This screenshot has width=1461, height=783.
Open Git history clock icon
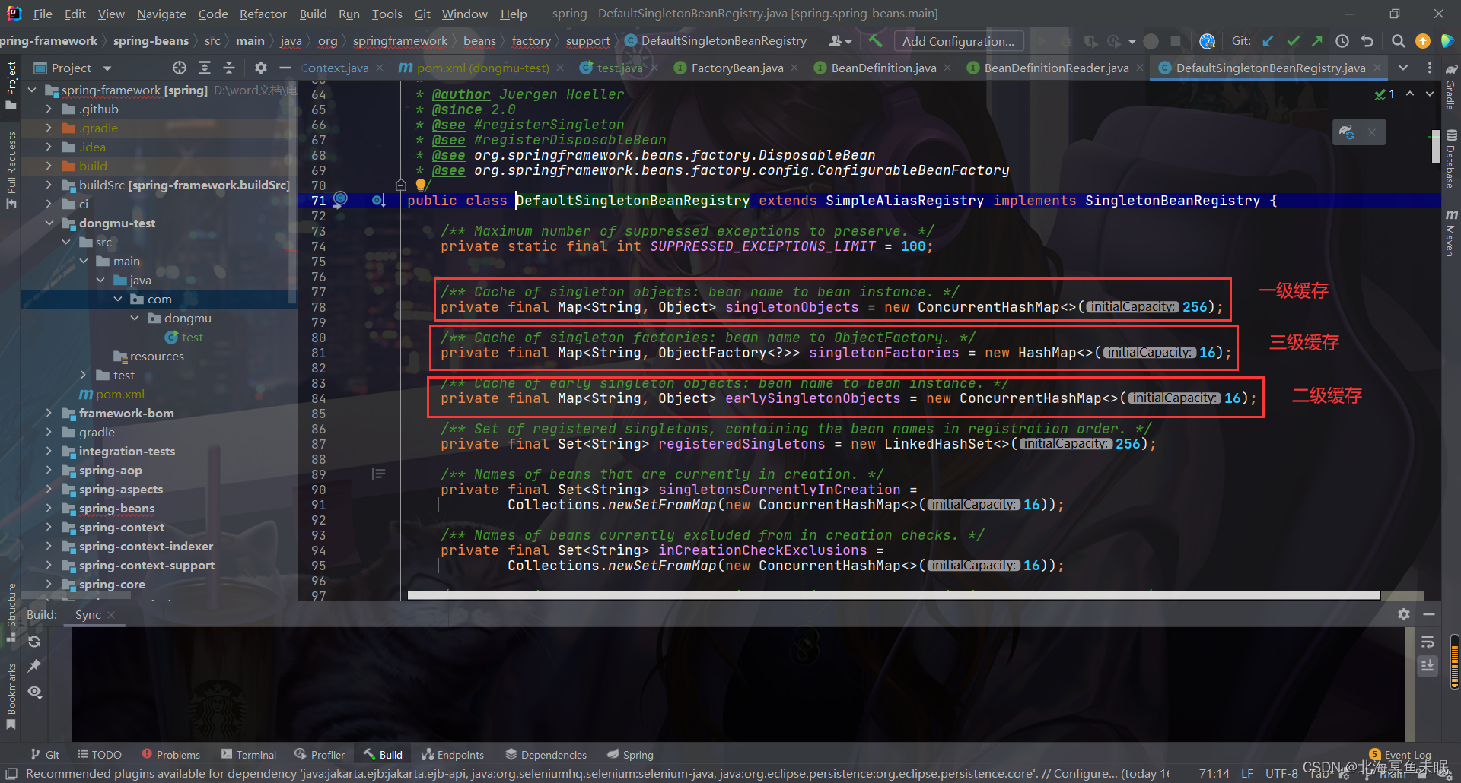pos(1342,41)
